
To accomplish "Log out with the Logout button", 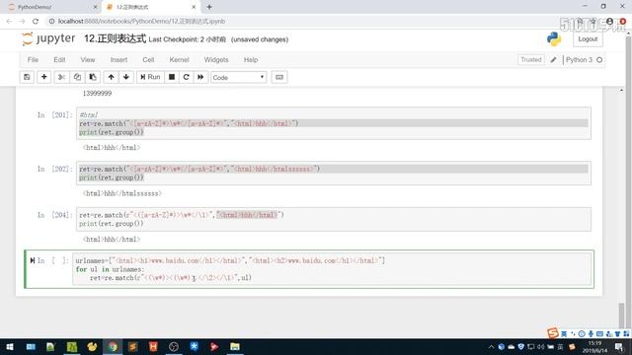I will [x=588, y=39].
